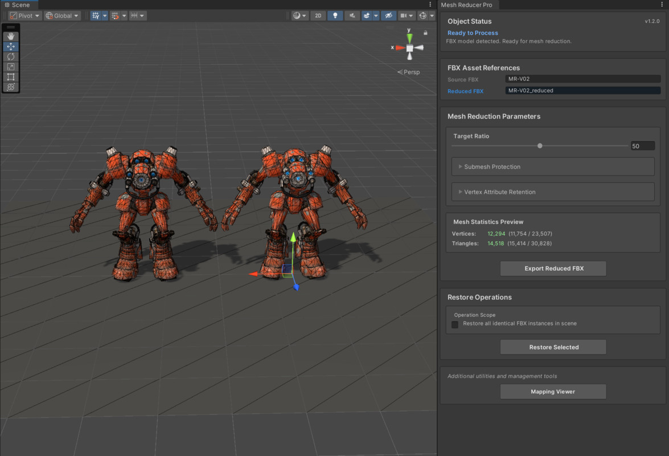Select the Scale tool
669x456 pixels.
point(11,67)
